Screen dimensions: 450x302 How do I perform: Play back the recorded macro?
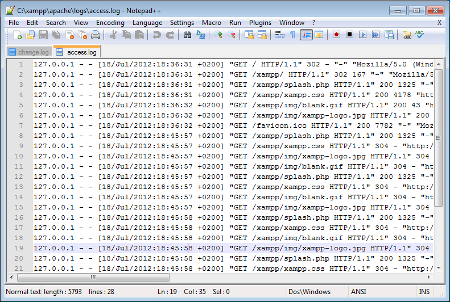[363, 35]
